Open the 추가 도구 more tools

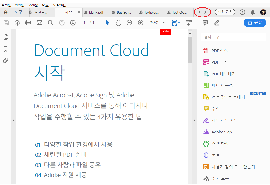pyautogui.click(x=216, y=178)
